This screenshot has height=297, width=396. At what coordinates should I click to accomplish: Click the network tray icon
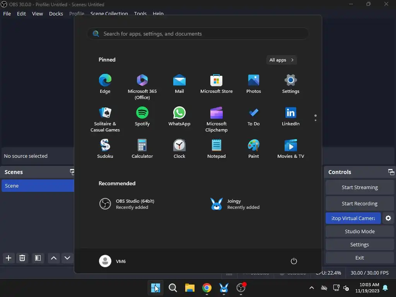pos(336,288)
